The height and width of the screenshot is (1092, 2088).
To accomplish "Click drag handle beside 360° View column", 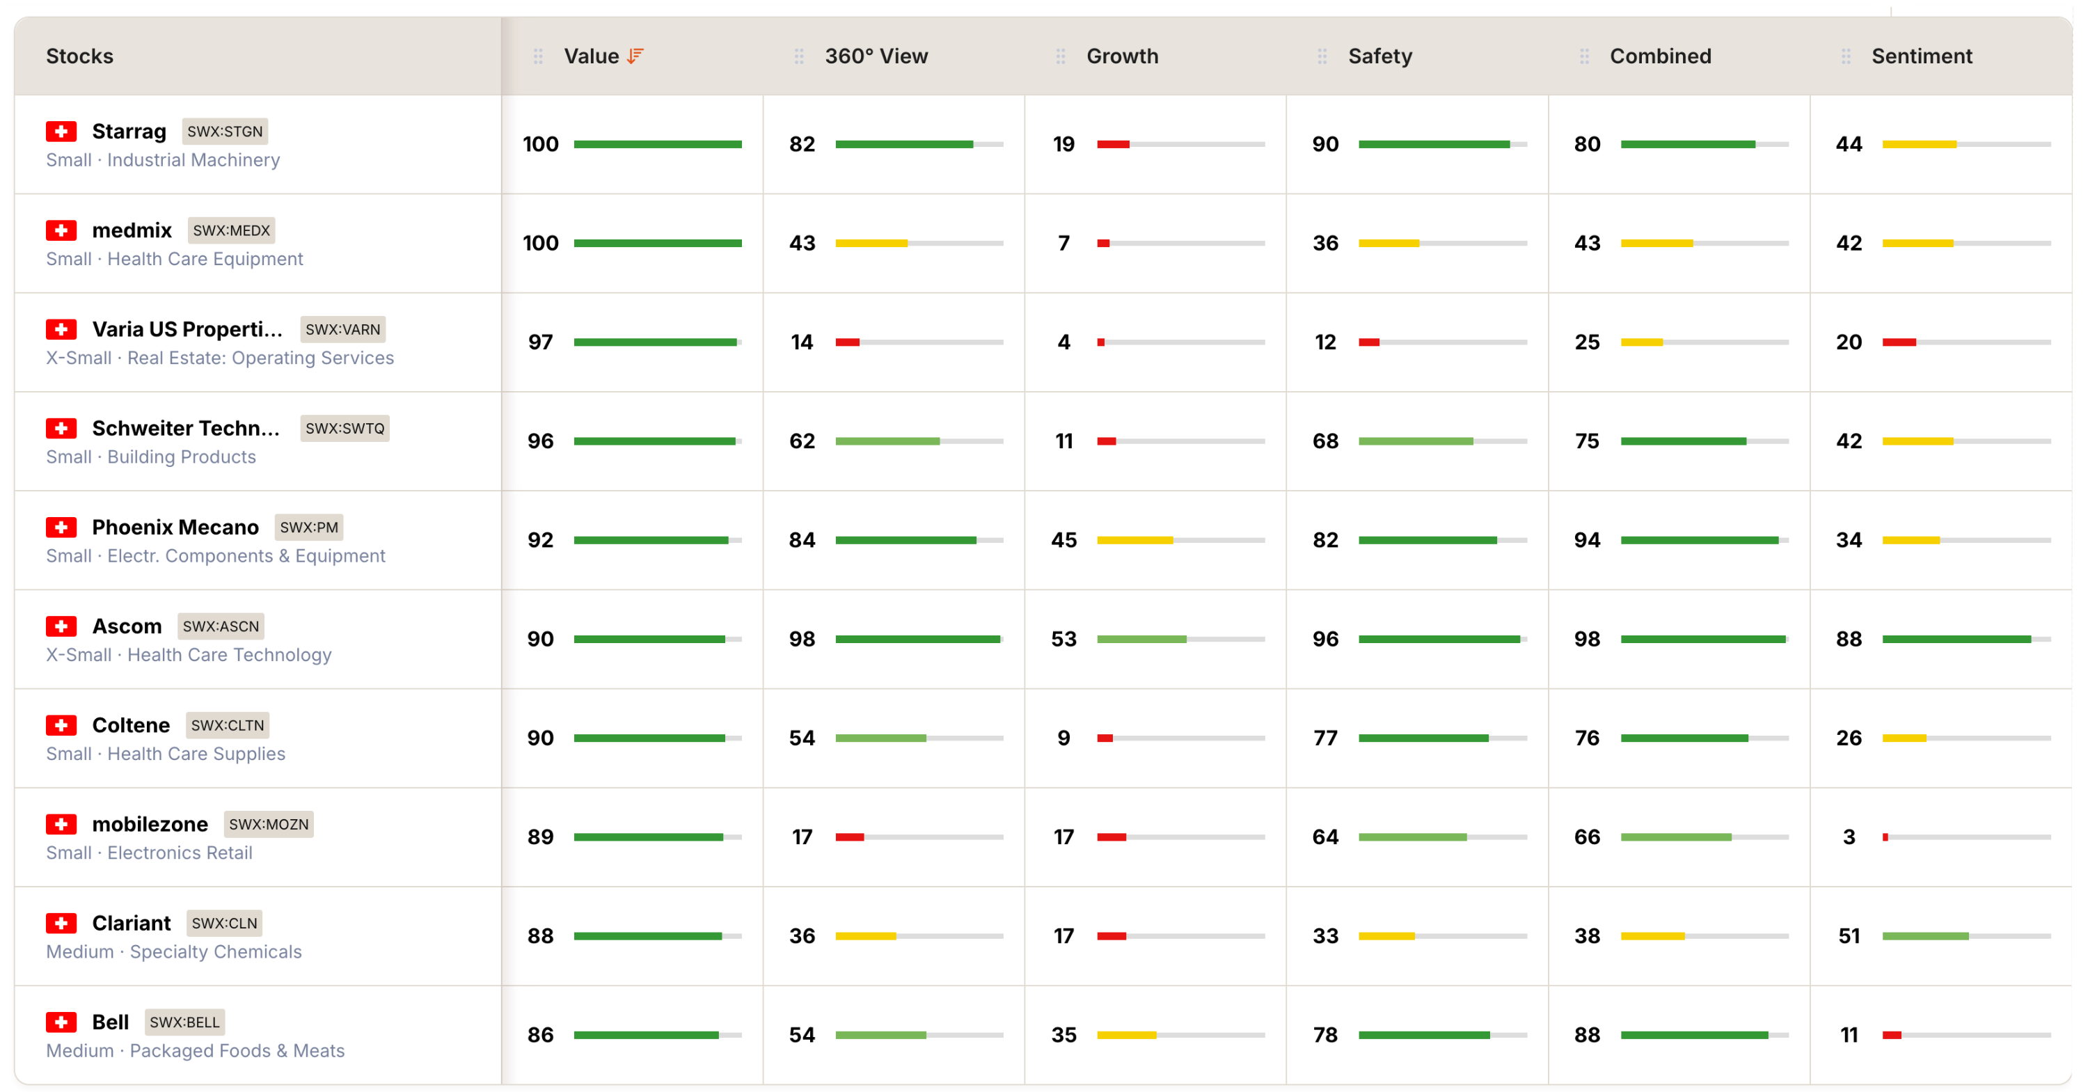I will pyautogui.click(x=798, y=56).
